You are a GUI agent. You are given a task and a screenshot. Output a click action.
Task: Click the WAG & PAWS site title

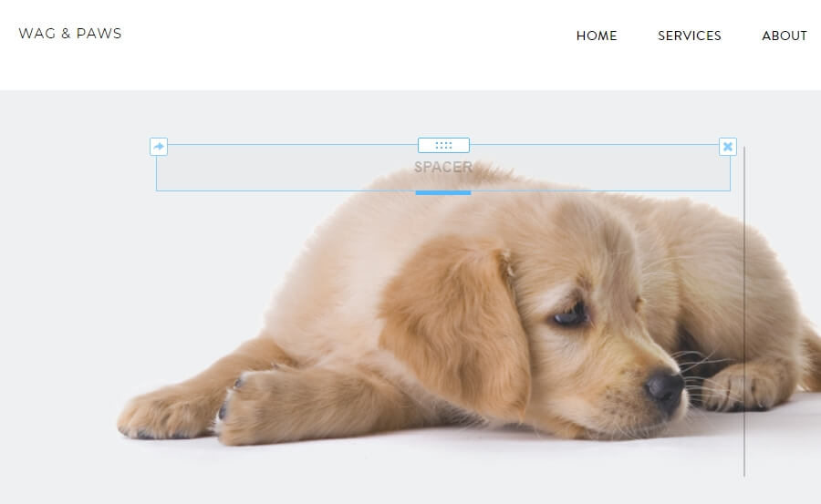(70, 34)
